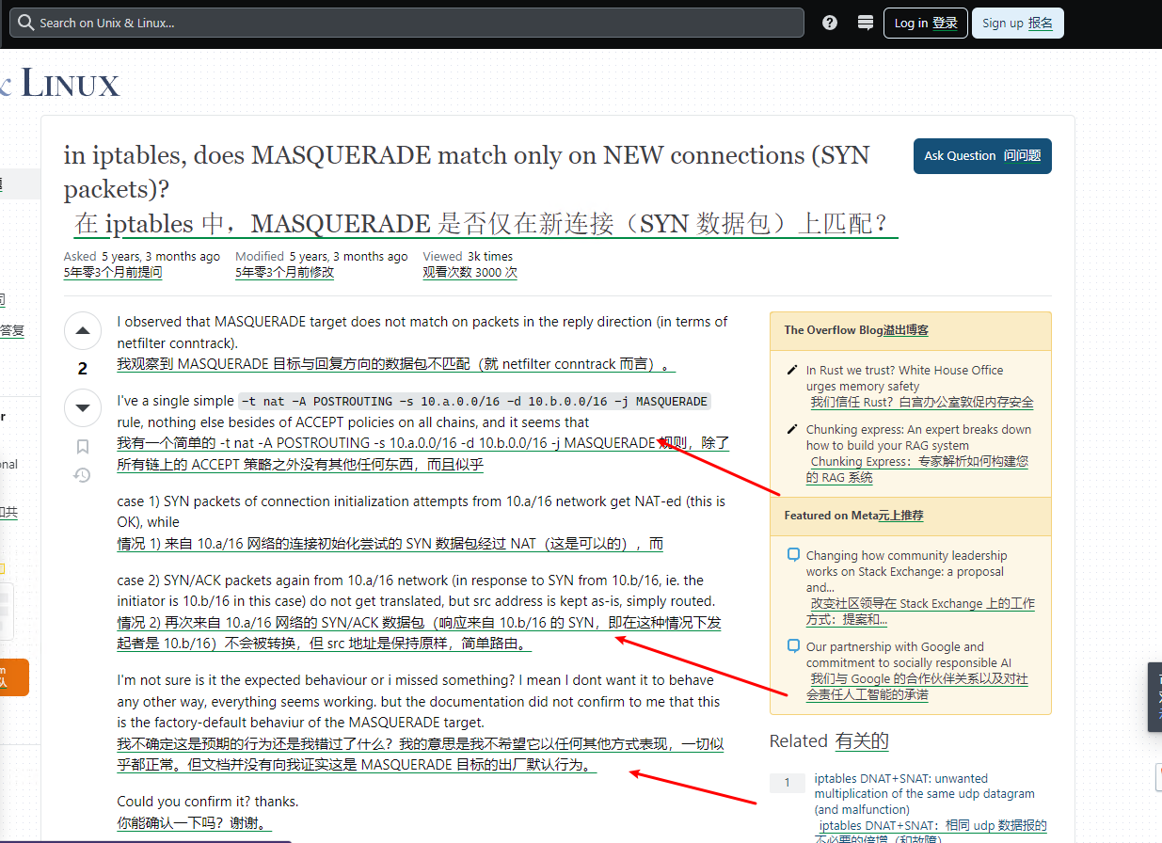The image size is (1162, 843).
Task: Downvote the question with the down arrow
Action: coord(83,407)
